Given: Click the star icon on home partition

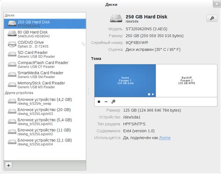Looking at the screenshot, I should click(x=149, y=94).
